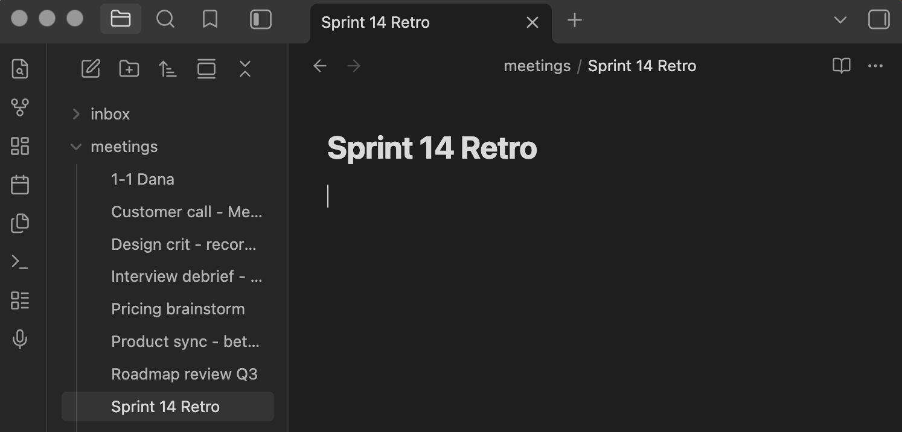Image resolution: width=902 pixels, height=432 pixels.
Task: Start audio recorder microphone icon
Action: coord(20,339)
